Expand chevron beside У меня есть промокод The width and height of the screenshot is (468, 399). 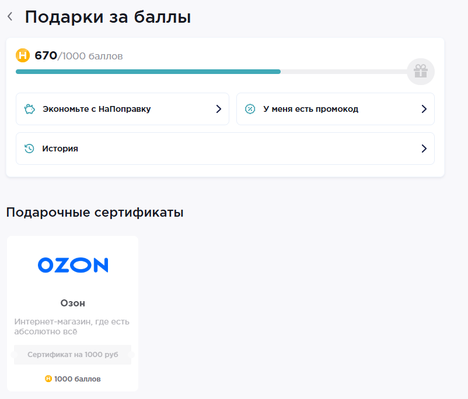[x=424, y=109]
